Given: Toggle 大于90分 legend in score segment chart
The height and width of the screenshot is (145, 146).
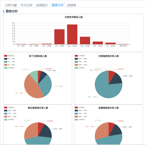Looking at the screenshot, I should [9, 68].
